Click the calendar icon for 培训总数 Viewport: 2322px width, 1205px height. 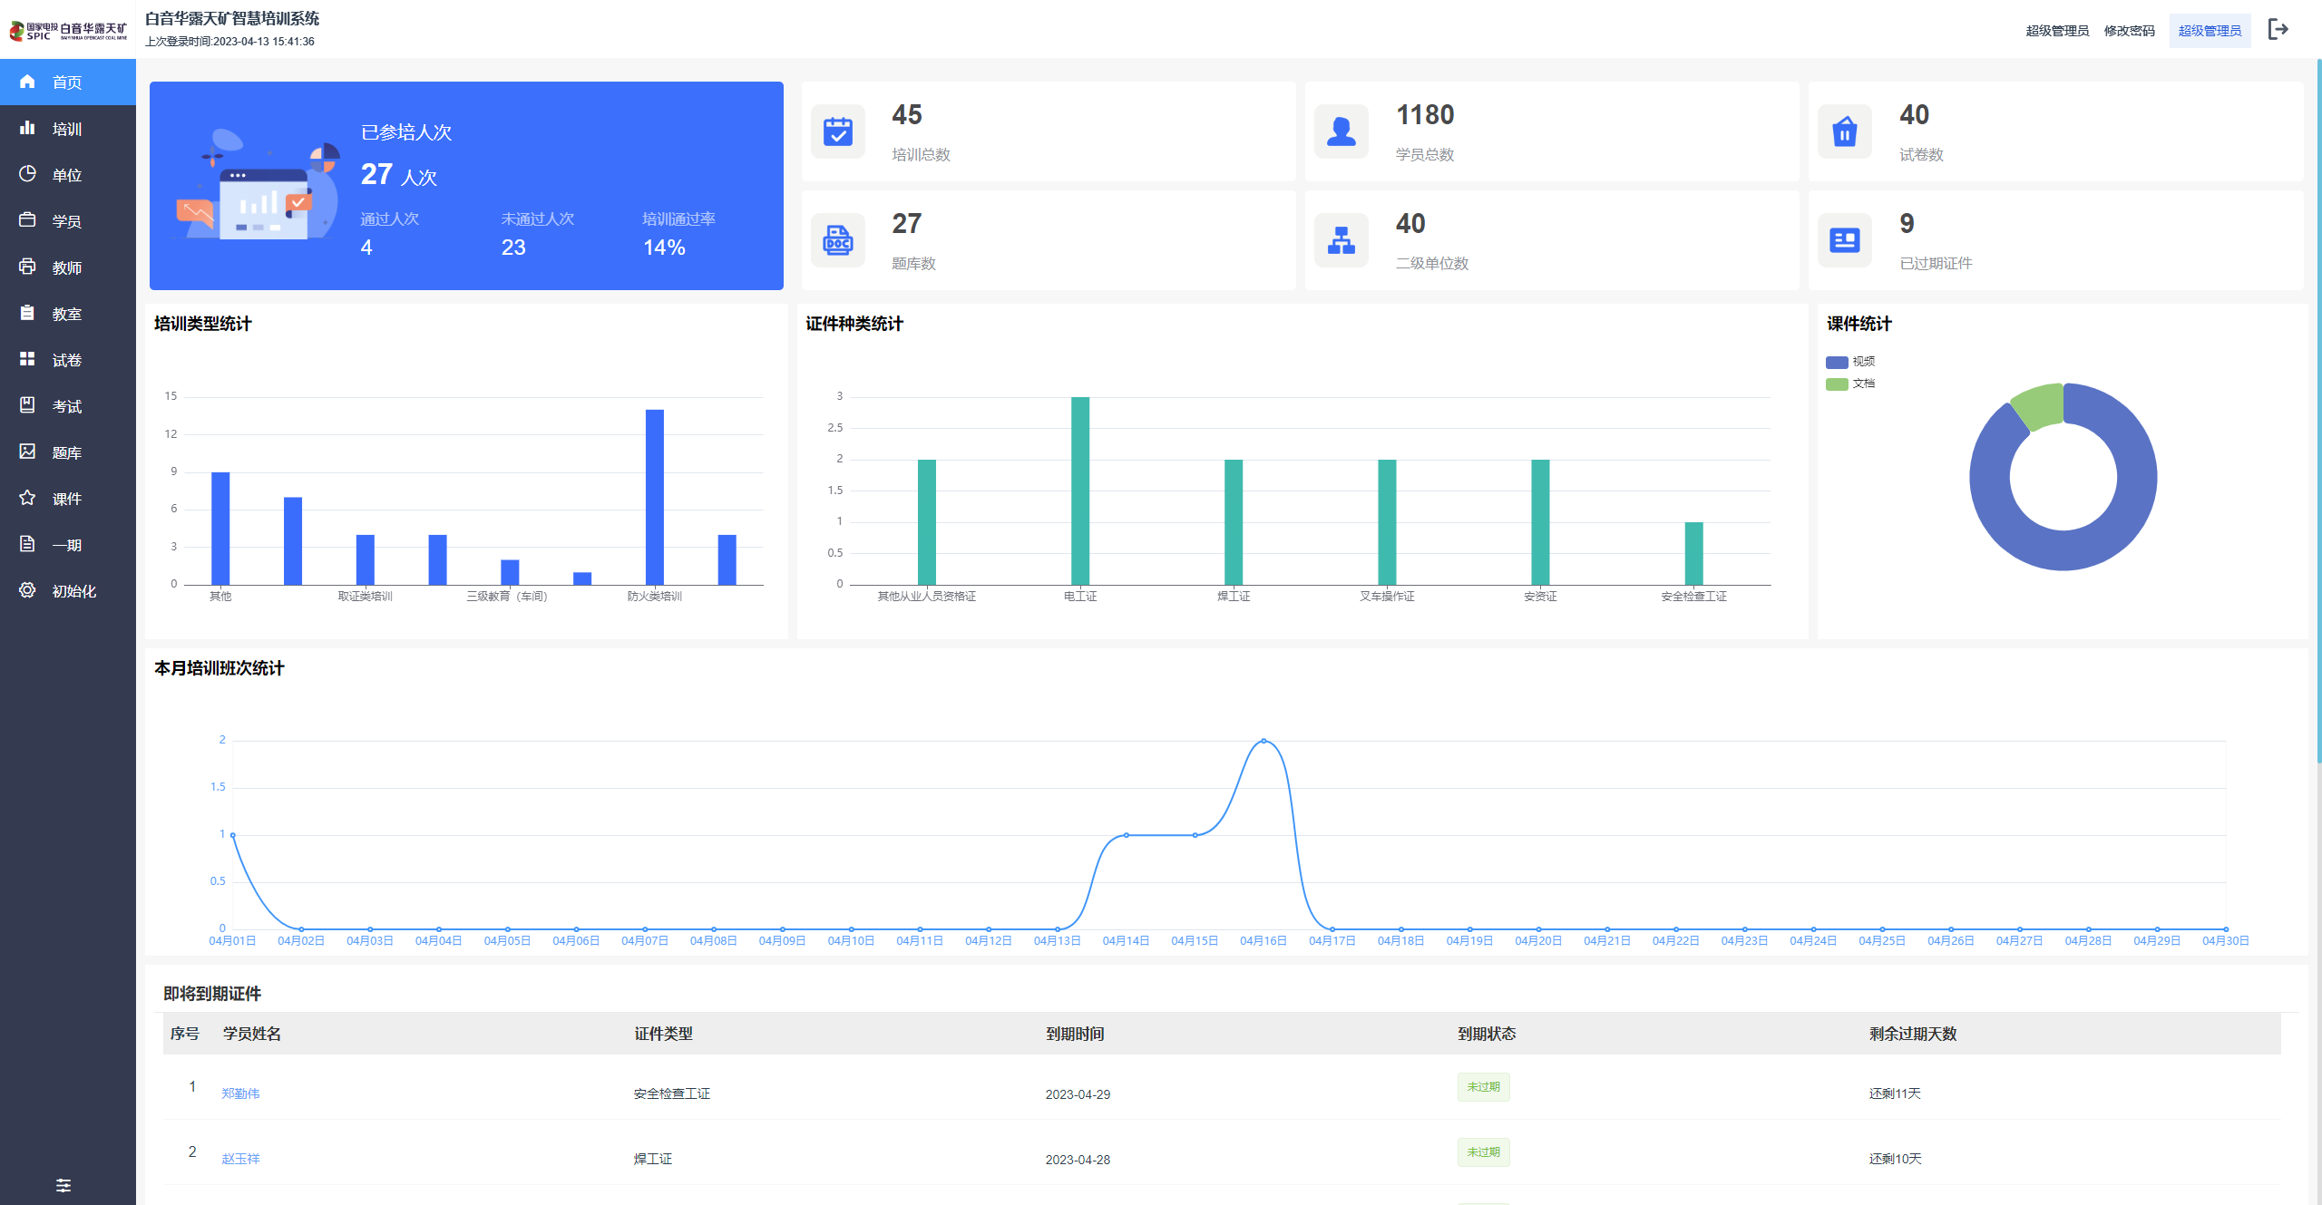pyautogui.click(x=837, y=131)
